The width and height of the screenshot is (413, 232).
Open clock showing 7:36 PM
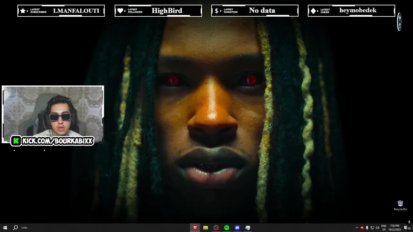point(395,228)
